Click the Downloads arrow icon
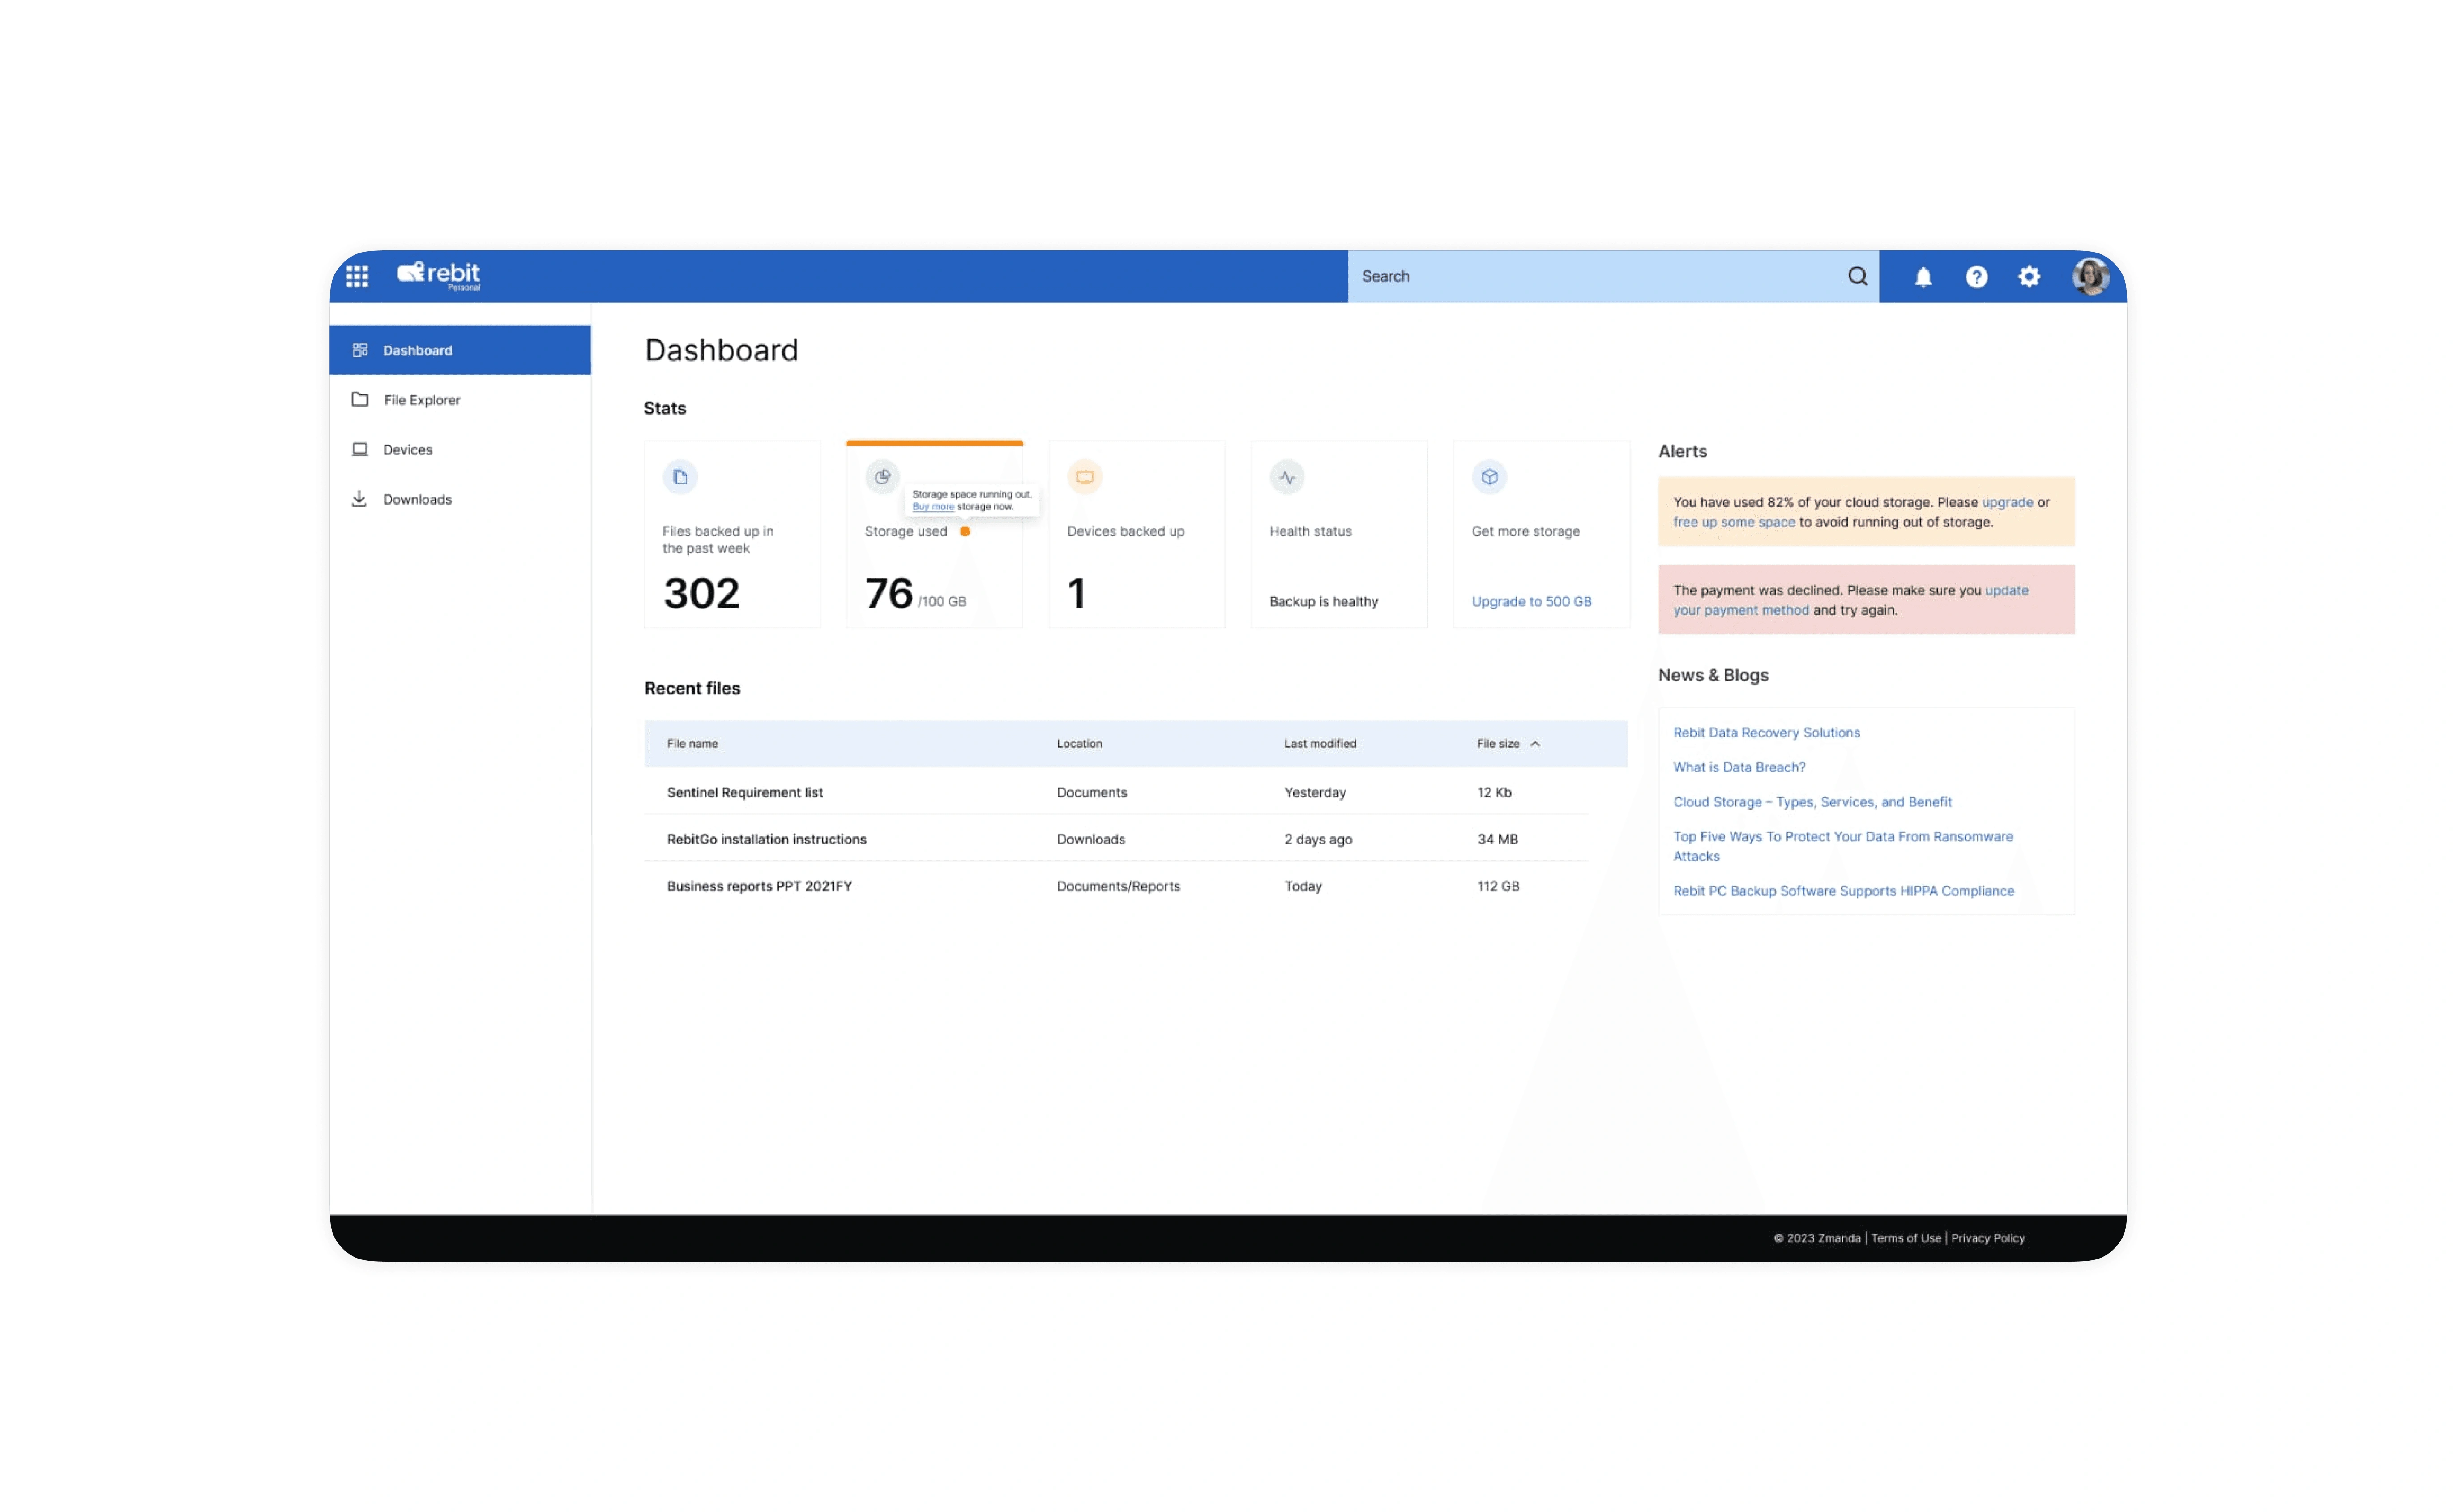Screen dimensions: 2457x1512 [359, 498]
